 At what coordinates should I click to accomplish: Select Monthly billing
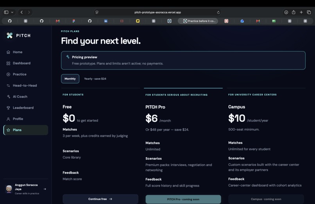[70, 79]
